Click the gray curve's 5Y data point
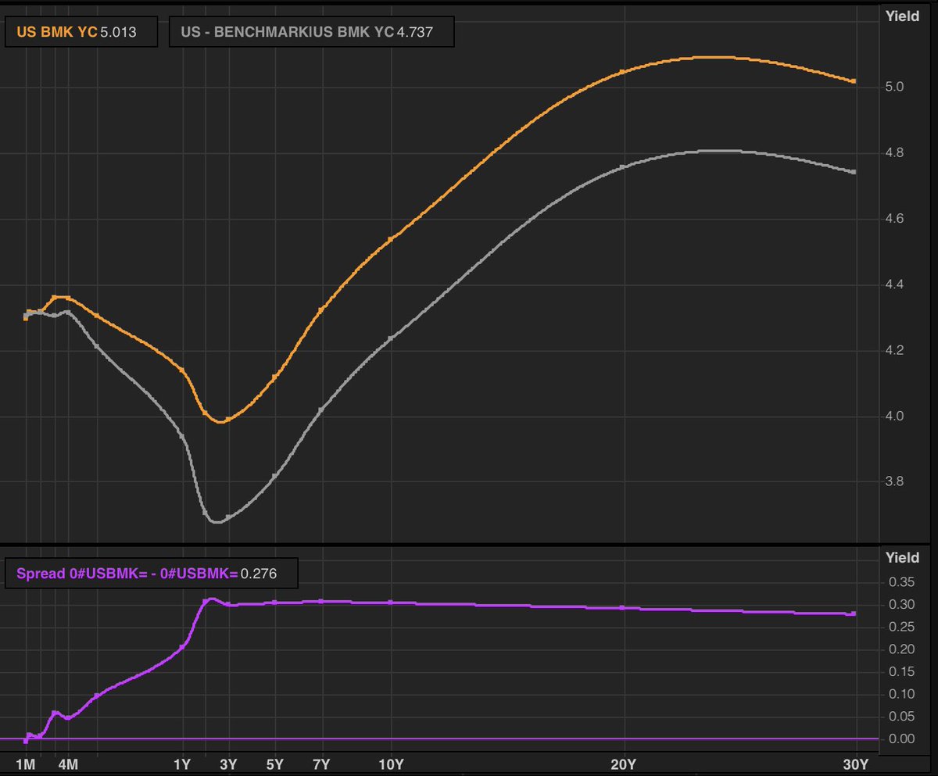The width and height of the screenshot is (938, 776). [x=274, y=476]
